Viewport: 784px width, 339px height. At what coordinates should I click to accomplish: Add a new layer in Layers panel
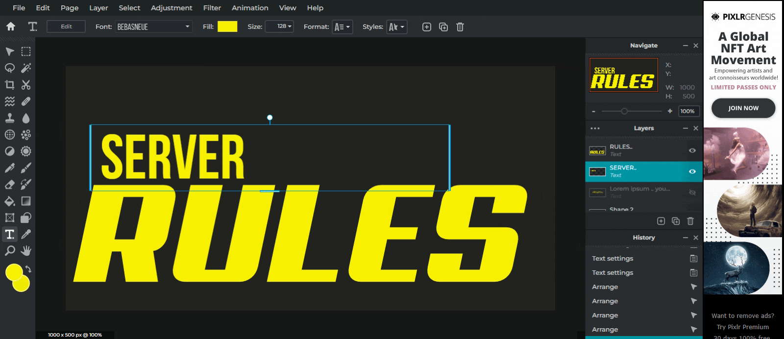[x=661, y=221]
